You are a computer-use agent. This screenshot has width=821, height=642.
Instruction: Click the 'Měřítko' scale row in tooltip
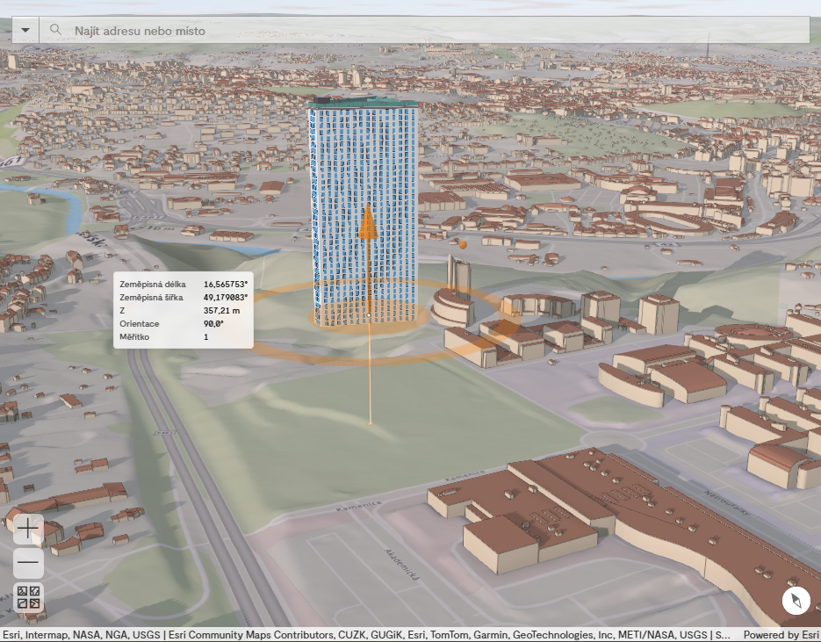point(184,337)
